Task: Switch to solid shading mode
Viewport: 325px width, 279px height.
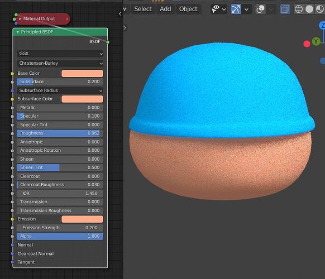Action: (309, 9)
